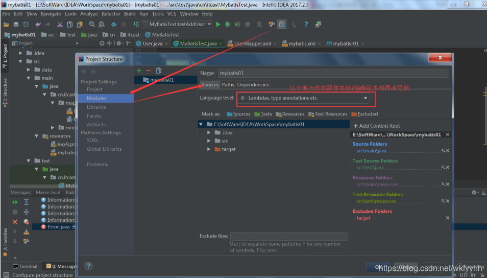Open Settings wrench icon in the main toolbar
Viewport: 487px width, 278px height.
coord(272,24)
